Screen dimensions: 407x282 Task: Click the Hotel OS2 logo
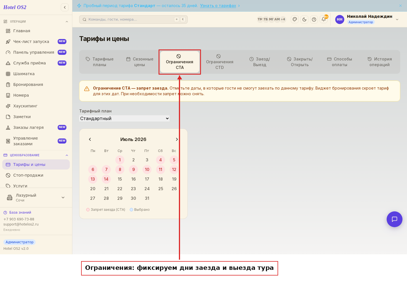click(15, 7)
